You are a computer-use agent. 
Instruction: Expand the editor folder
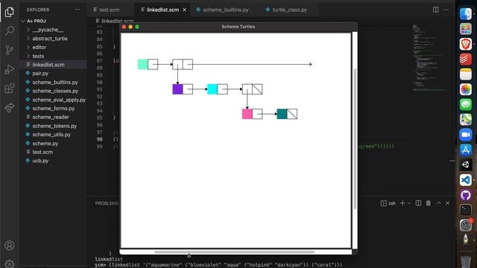click(x=40, y=48)
